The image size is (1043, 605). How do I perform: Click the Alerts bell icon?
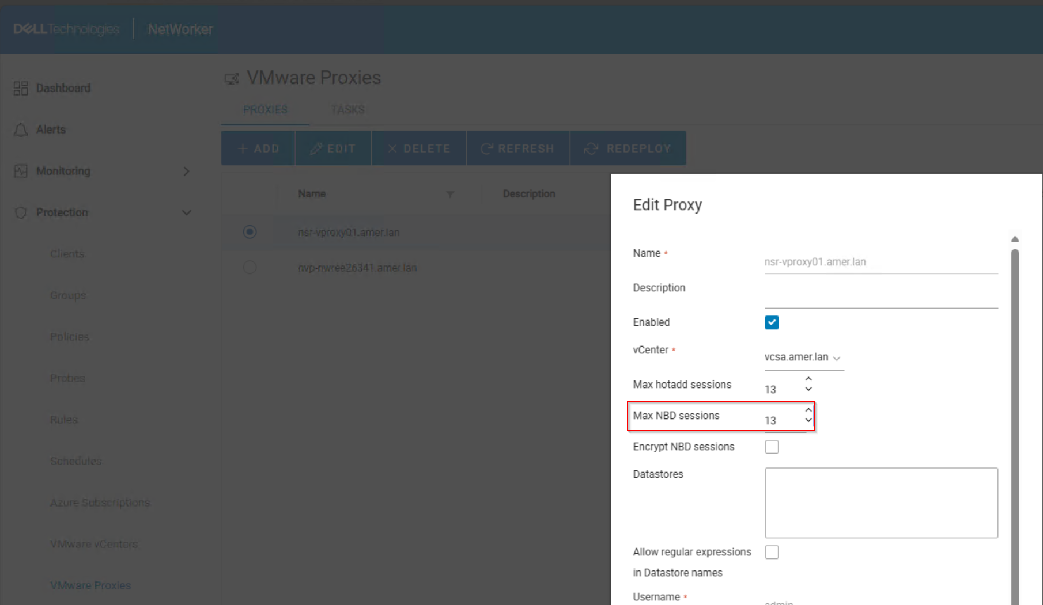20,130
